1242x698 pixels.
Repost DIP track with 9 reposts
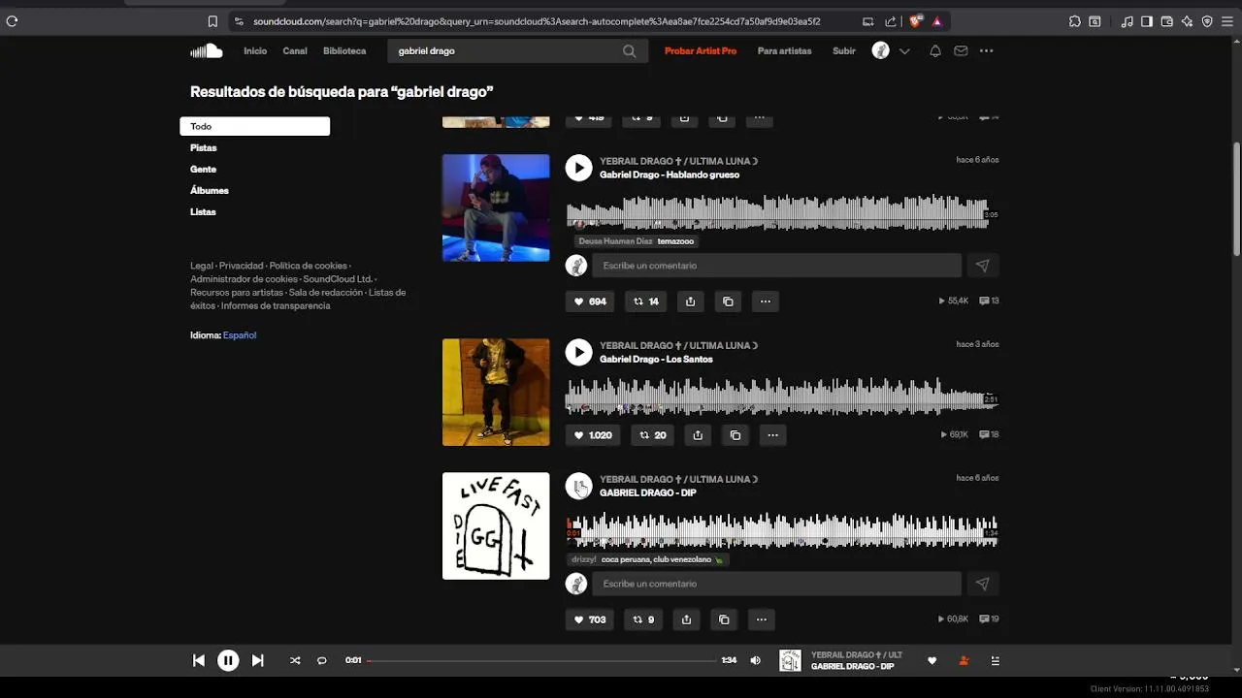tap(644, 619)
